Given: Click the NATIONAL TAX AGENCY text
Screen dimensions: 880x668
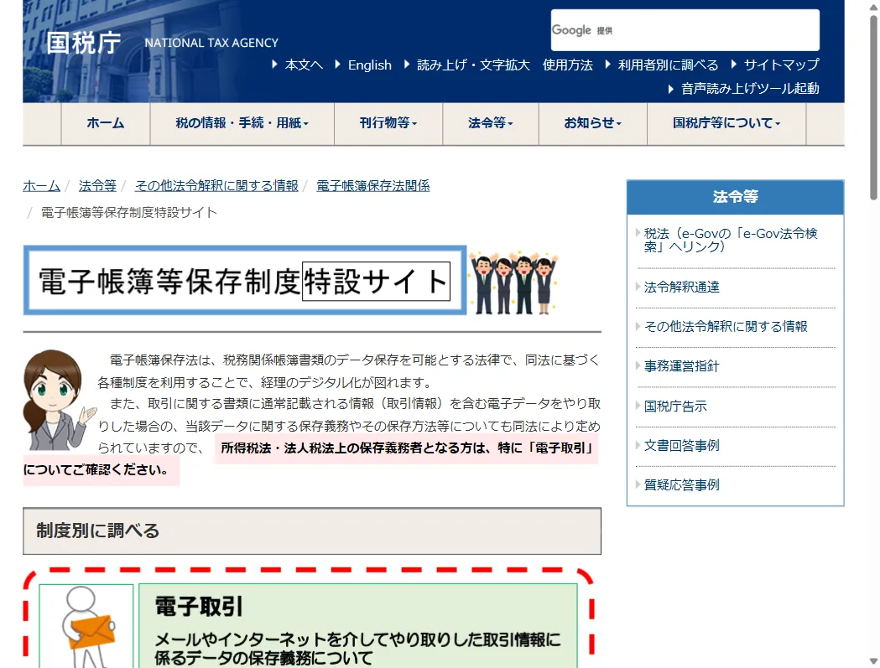Looking at the screenshot, I should 211,44.
